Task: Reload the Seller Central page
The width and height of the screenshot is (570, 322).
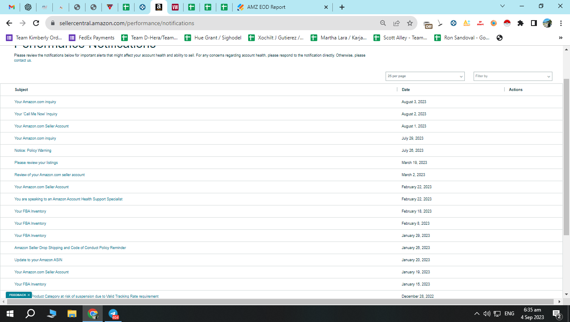Action: coord(36,23)
